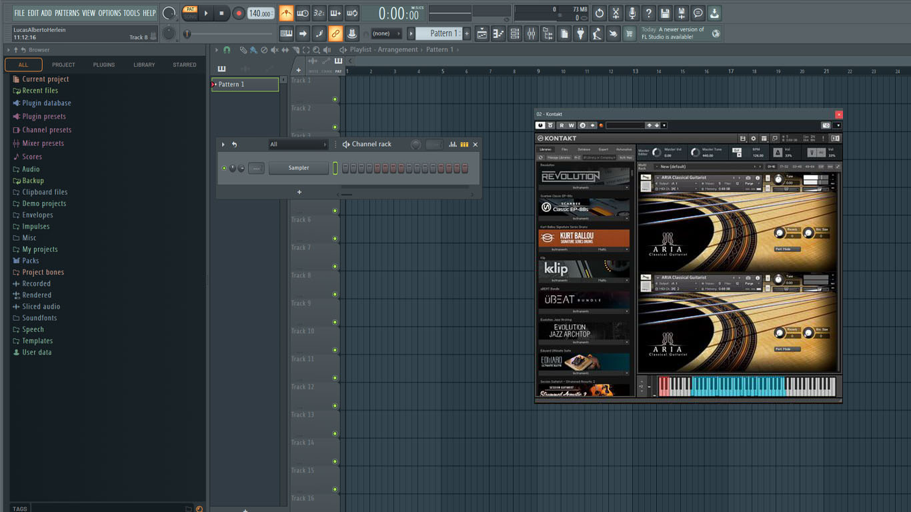911x512 pixels.
Task: Click the Sampler channel button
Action: click(x=299, y=168)
